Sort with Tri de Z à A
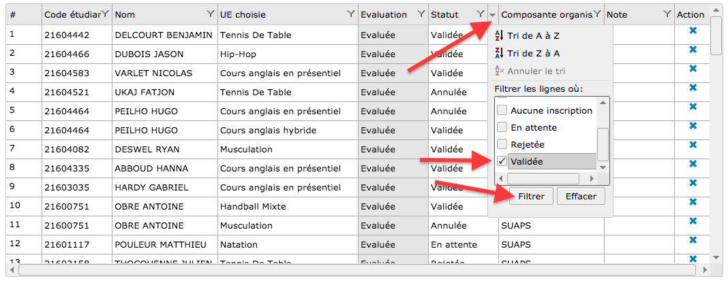This screenshot has width=728, height=281. tap(532, 53)
